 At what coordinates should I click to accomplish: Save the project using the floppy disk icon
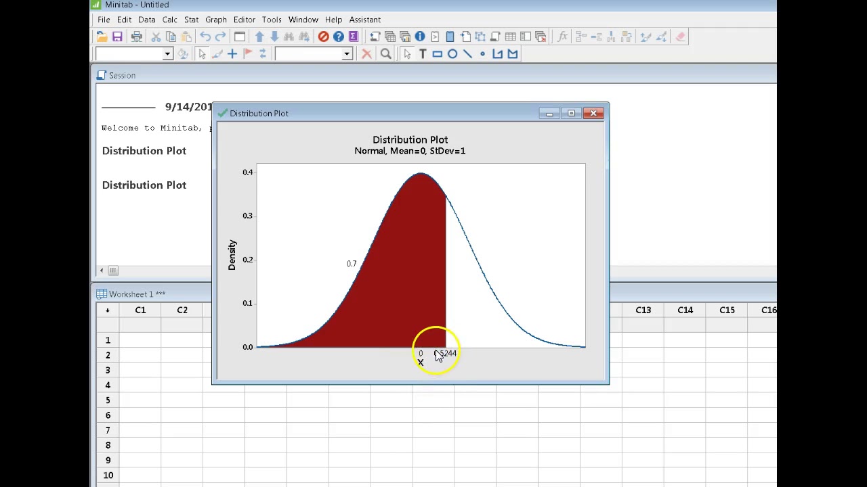[117, 37]
